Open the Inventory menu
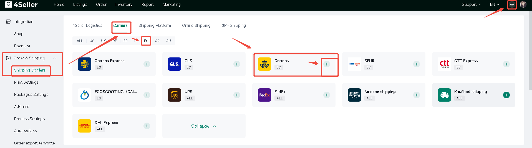This screenshot has width=532, height=148. [124, 4]
